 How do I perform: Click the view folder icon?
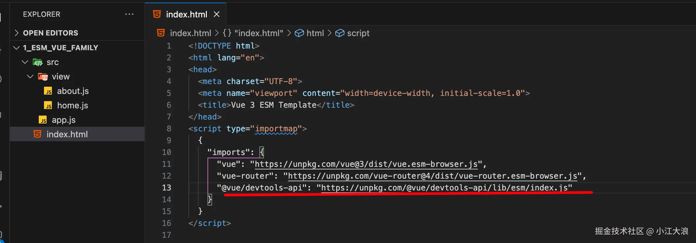43,77
